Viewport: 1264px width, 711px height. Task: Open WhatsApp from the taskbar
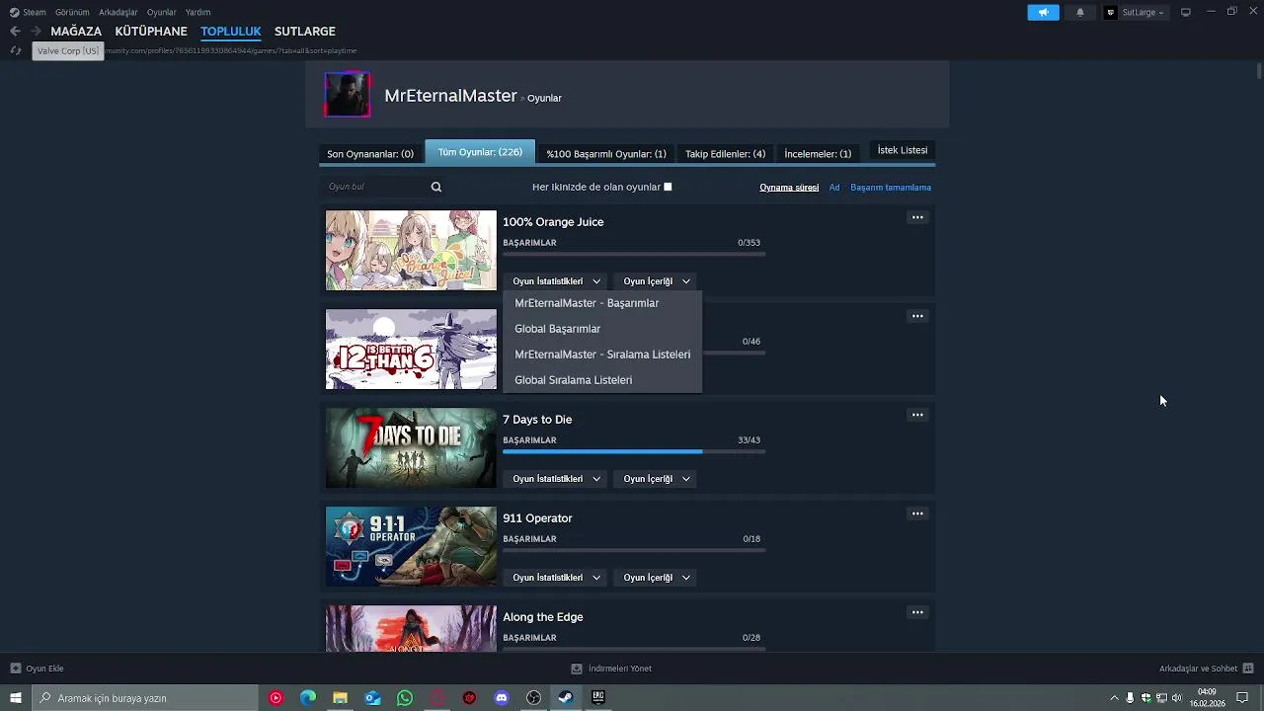405,698
